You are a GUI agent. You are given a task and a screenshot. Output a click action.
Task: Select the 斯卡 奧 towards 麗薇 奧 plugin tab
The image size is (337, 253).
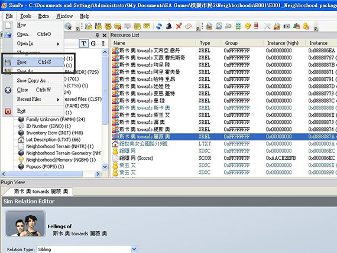click(x=41, y=191)
